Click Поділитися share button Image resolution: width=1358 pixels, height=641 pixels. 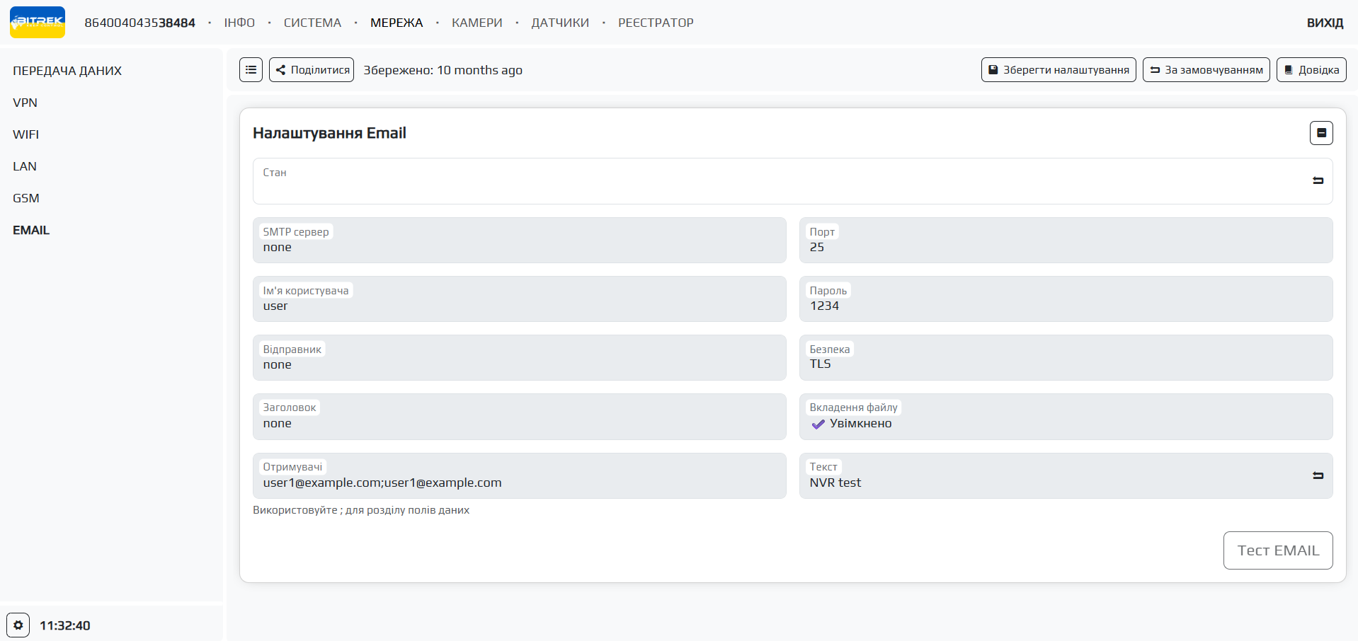[x=312, y=70]
